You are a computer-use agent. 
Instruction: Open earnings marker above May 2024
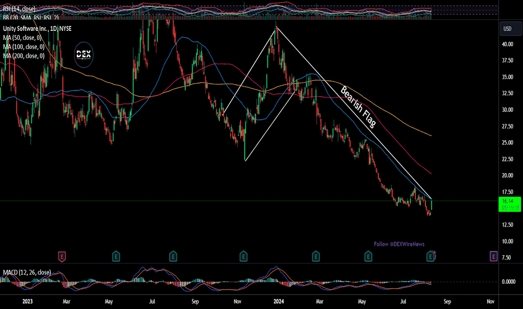[368, 256]
